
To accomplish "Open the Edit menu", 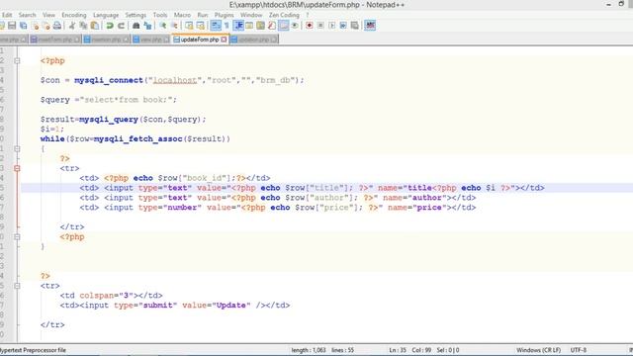I will pyautogui.click(x=7, y=15).
